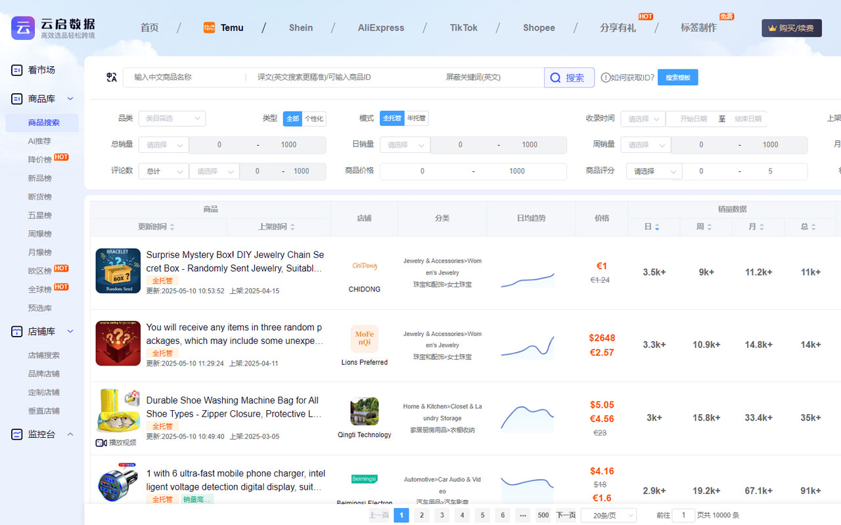The image size is (841, 525).
Task: Open the Surprise Mystery Box product thumbnail
Action: [x=118, y=270]
